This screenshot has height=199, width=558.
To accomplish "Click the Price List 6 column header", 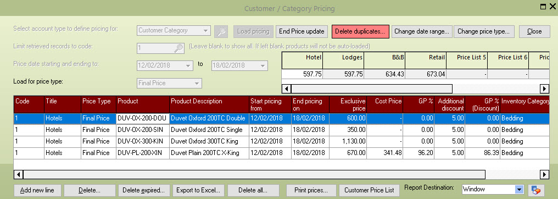I will 508,60.
